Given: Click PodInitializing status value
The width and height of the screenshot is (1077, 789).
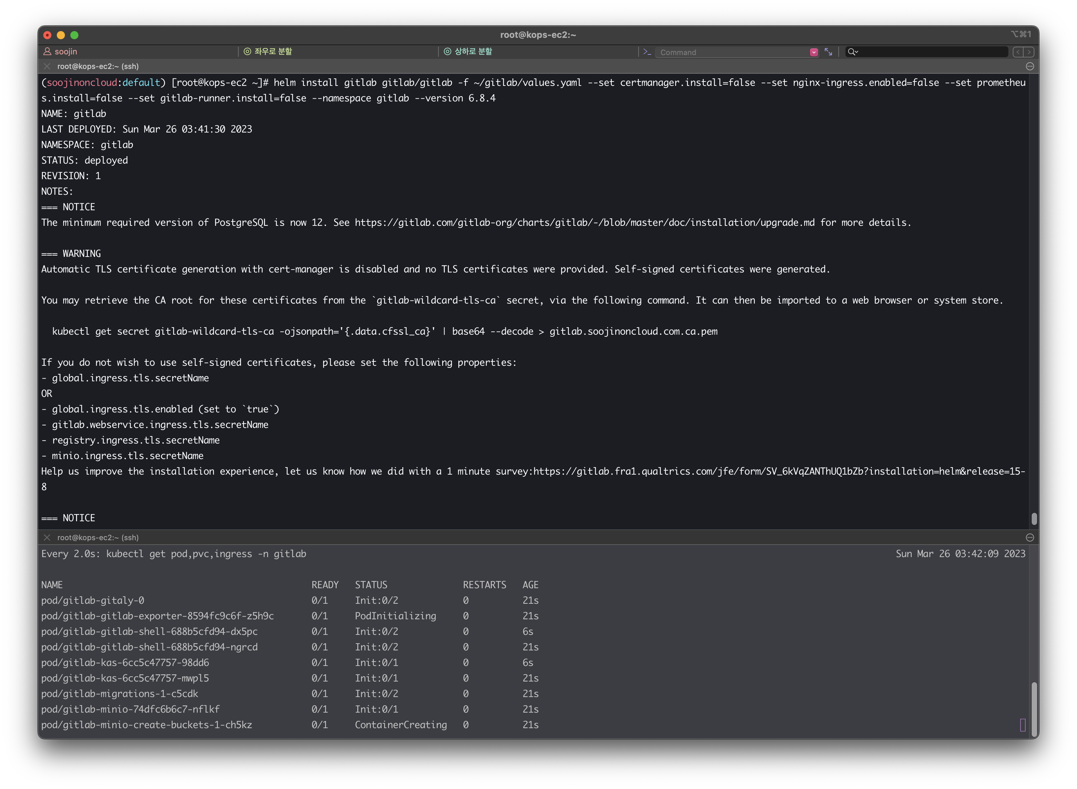Looking at the screenshot, I should click(396, 616).
